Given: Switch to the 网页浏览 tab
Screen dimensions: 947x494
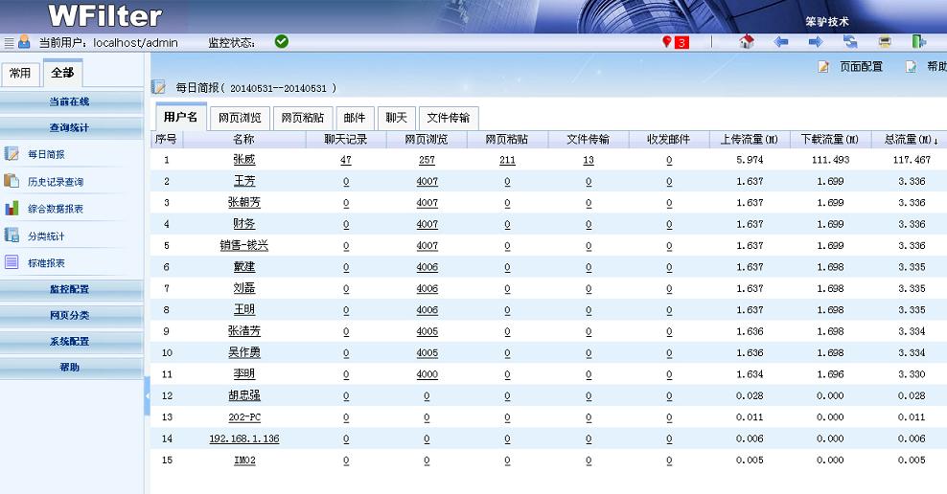Looking at the screenshot, I should tap(240, 118).
